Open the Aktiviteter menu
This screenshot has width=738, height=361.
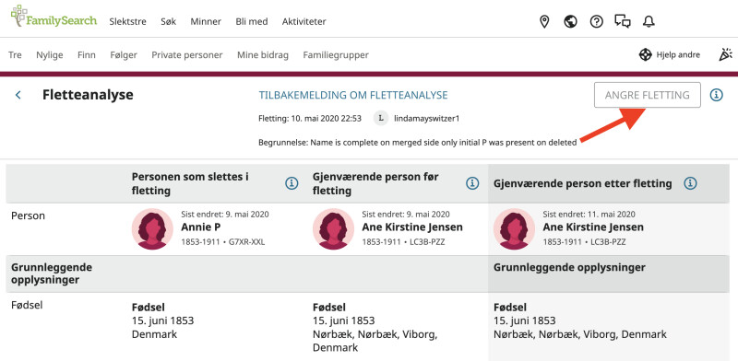tap(304, 21)
